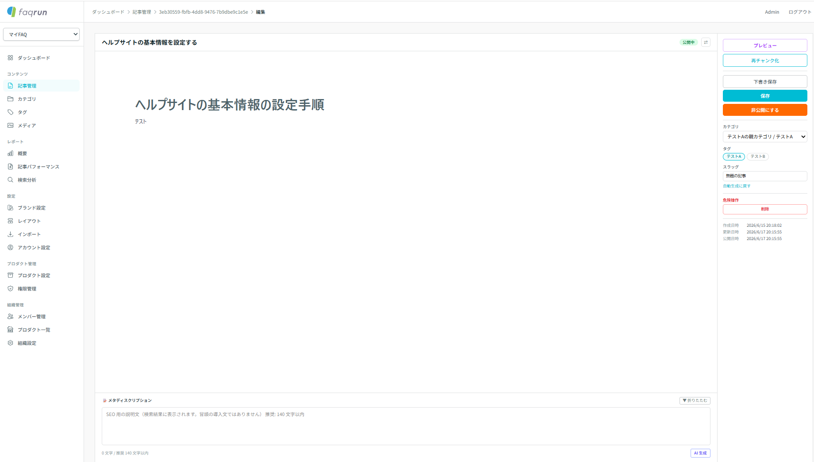Collapse メタディスクリプション with 折りたたむ
The image size is (814, 462).
click(x=695, y=401)
